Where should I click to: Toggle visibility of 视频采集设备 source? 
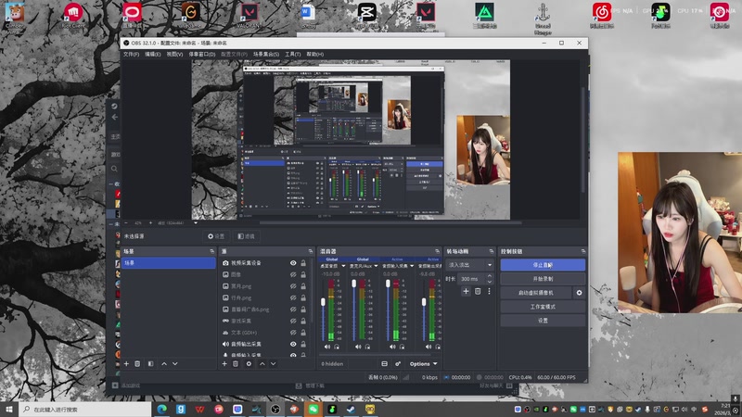(x=293, y=263)
